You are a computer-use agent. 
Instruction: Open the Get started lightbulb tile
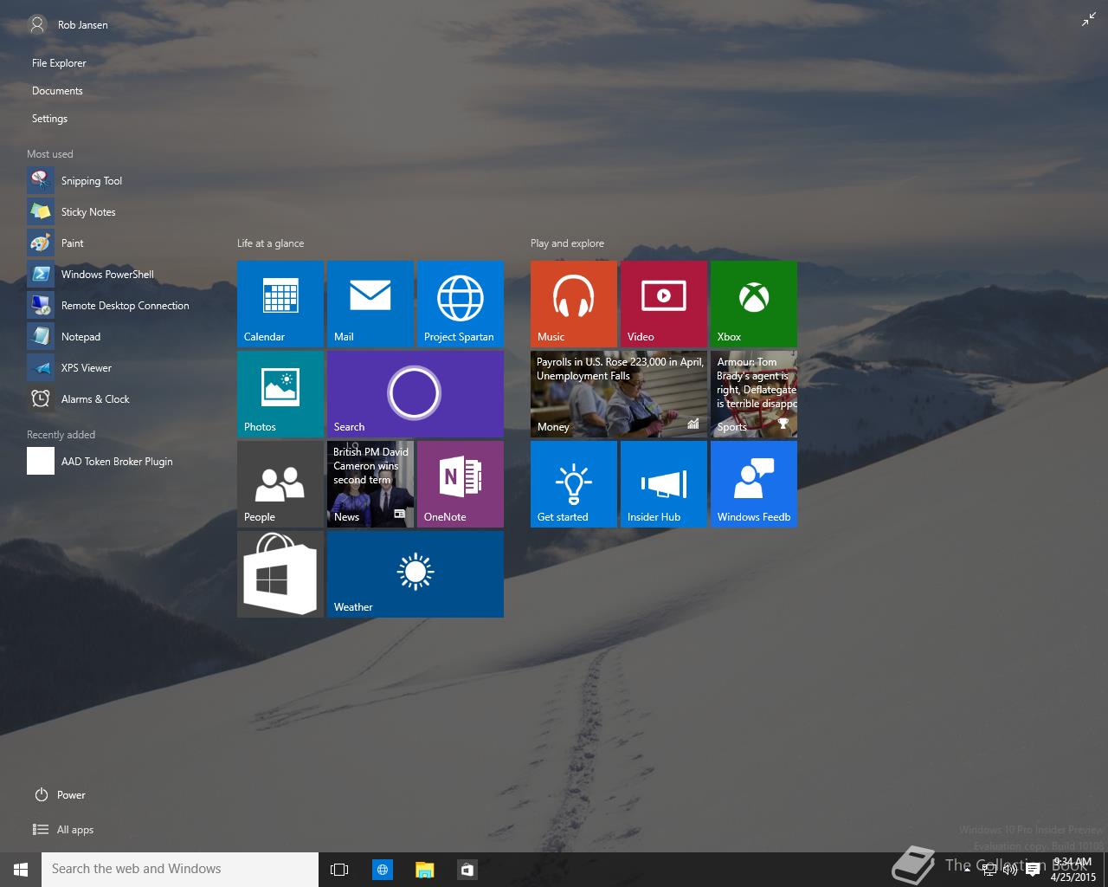[574, 484]
